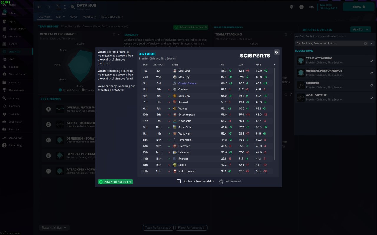This screenshot has height=235, width=377.
Task: Open the Next Opponent tab dropdown
Action: pyautogui.click(x=111, y=17)
